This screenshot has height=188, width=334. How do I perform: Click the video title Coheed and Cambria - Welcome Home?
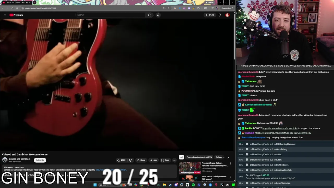coord(25,154)
